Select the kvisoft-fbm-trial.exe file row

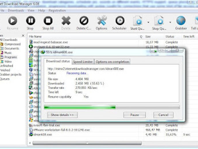(x=112, y=125)
